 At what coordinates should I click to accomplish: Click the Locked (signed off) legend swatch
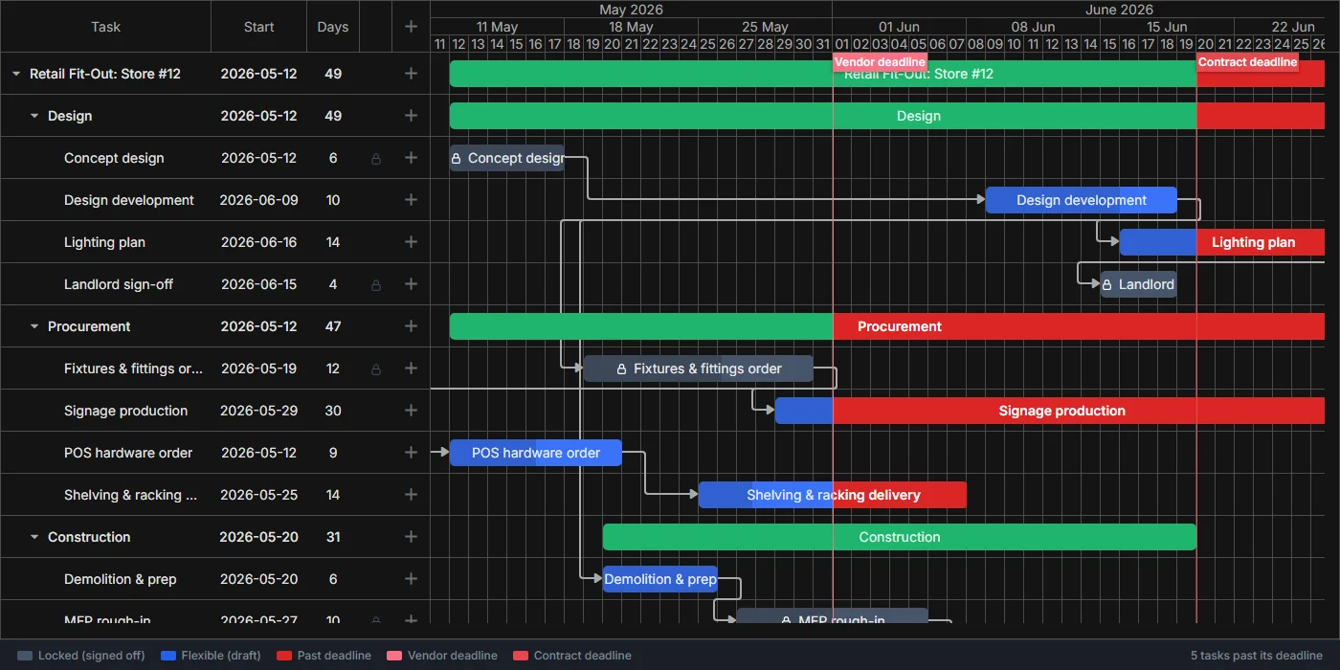tap(25, 656)
